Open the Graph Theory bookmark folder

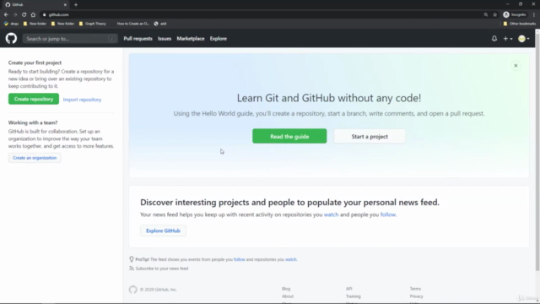pos(92,24)
